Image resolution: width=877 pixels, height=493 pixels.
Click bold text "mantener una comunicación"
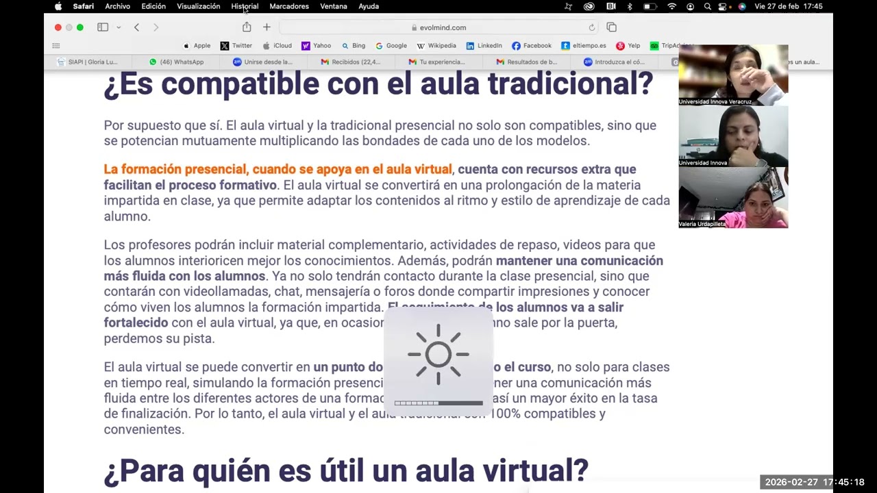(579, 260)
